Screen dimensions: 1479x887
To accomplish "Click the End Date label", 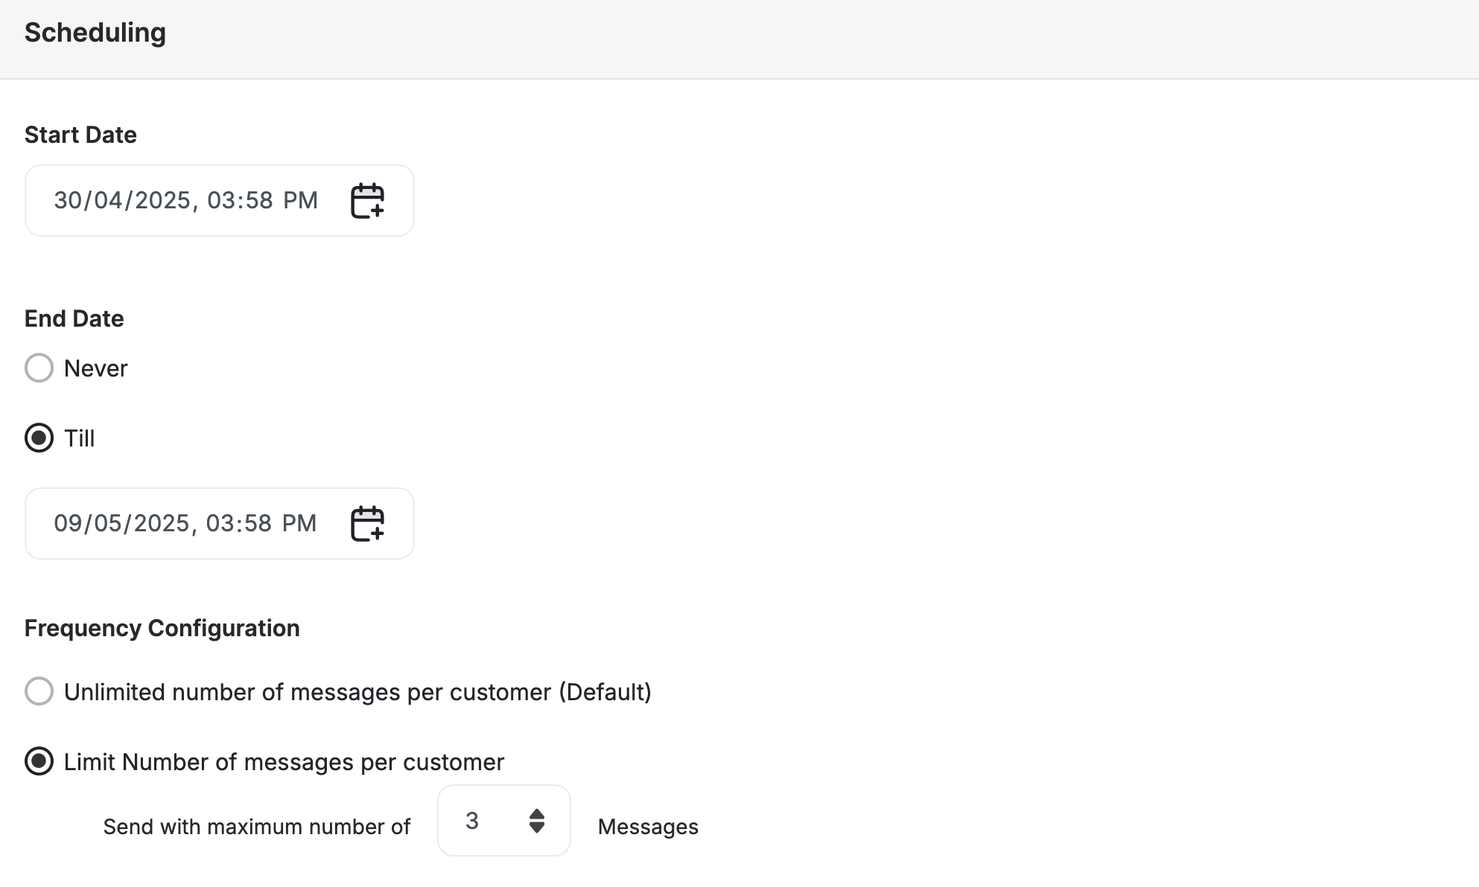I will pyautogui.click(x=74, y=318).
